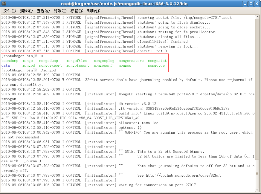Click '/tmp/mongodb-27017.sock' path text
Image resolution: width=261 pixels, height=194 pixels.
(x=207, y=18)
